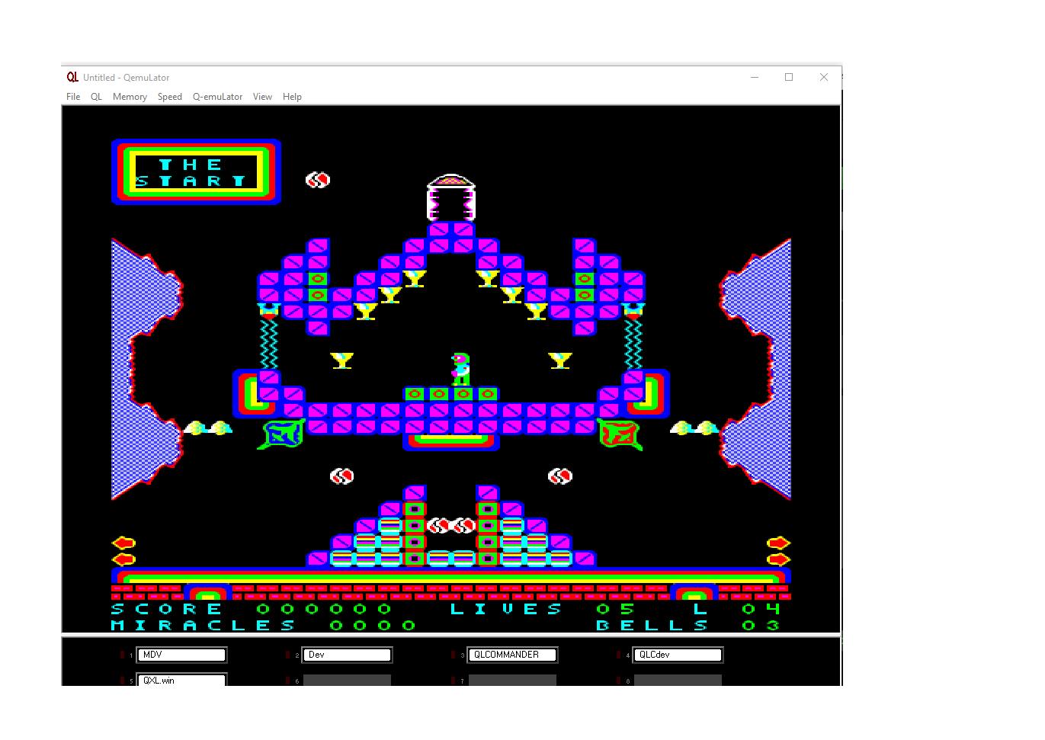Click the "THE START" level sign
This screenshot has width=1045, height=740.
pos(196,172)
